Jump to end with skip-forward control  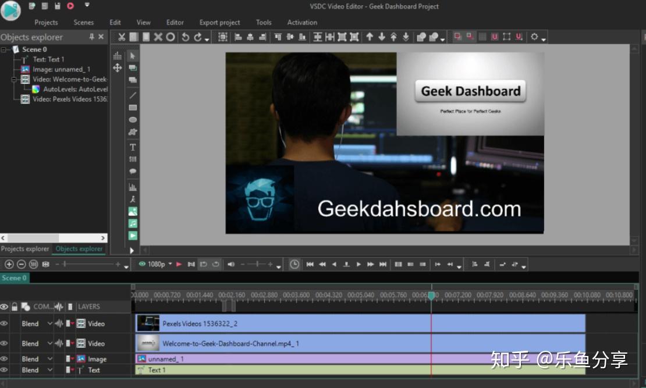coord(383,265)
